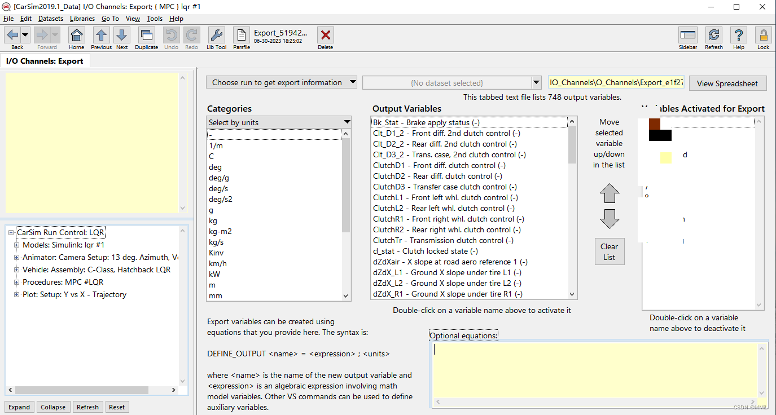Click the Duplicate dataset icon
This screenshot has width=776, height=415.
(146, 36)
